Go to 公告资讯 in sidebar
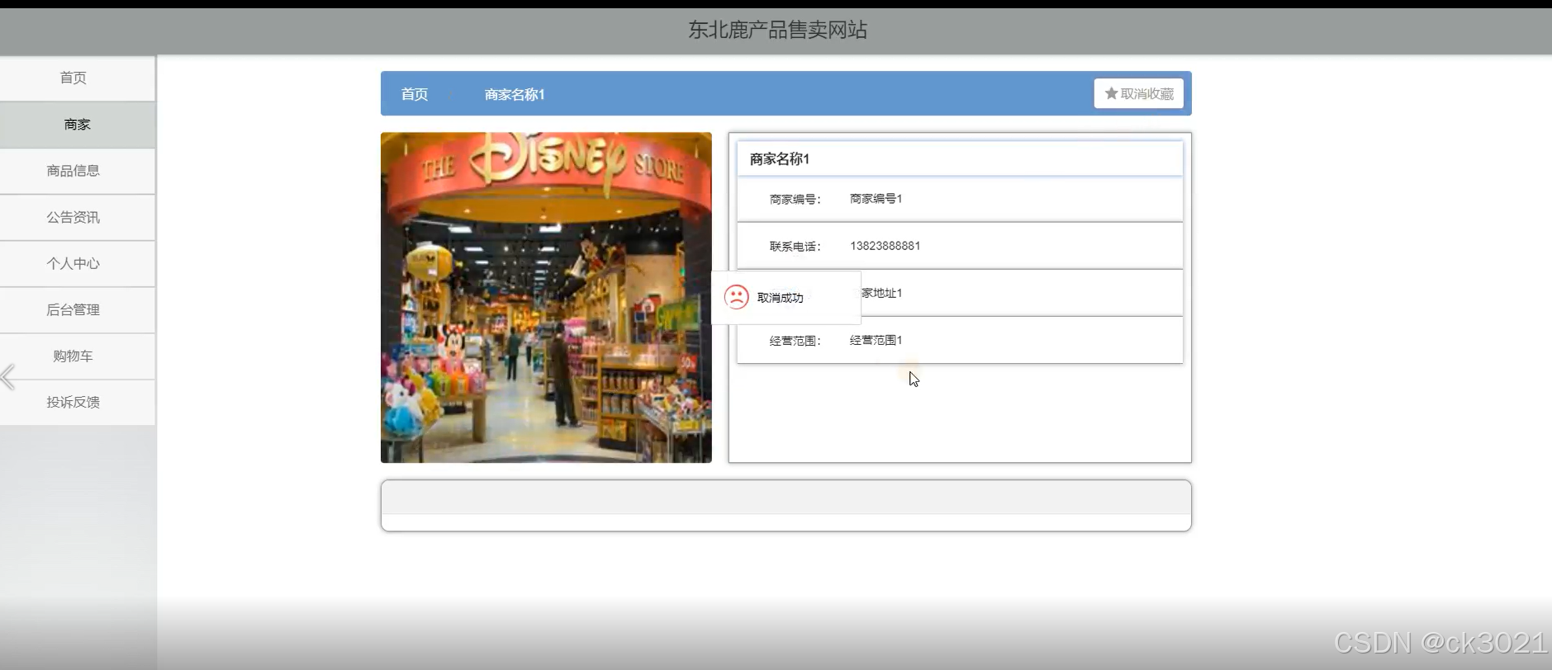 [78, 218]
